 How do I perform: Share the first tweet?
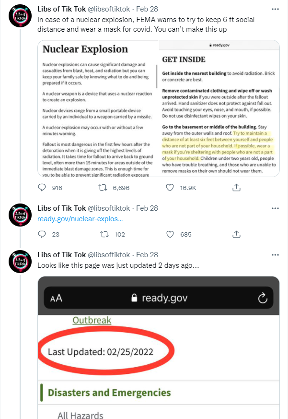[236, 188]
